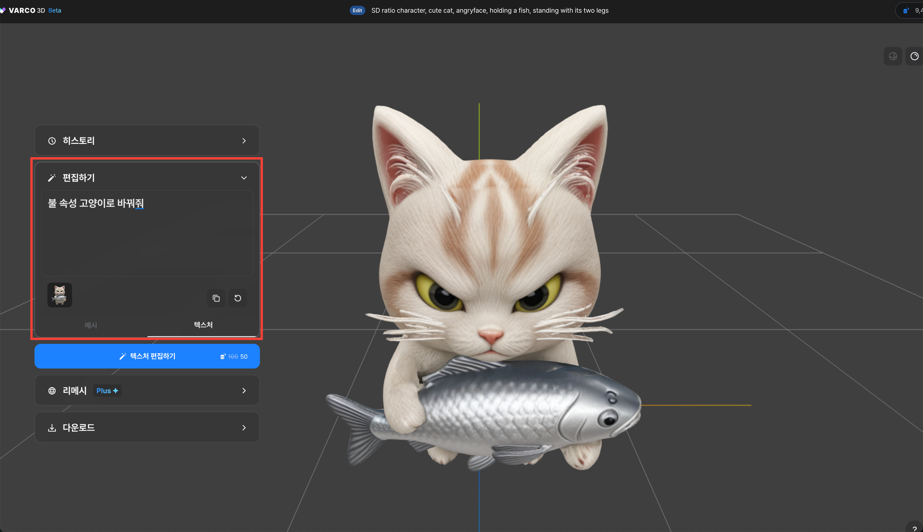The height and width of the screenshot is (532, 923).
Task: Click the Edit badge beside prompt title
Action: (x=357, y=11)
